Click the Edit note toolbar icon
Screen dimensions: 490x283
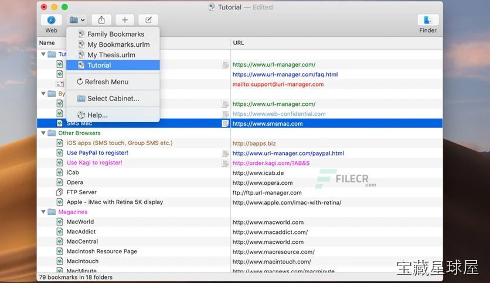148,20
